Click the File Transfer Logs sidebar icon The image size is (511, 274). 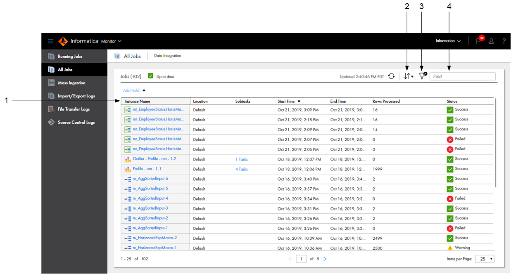51,109
